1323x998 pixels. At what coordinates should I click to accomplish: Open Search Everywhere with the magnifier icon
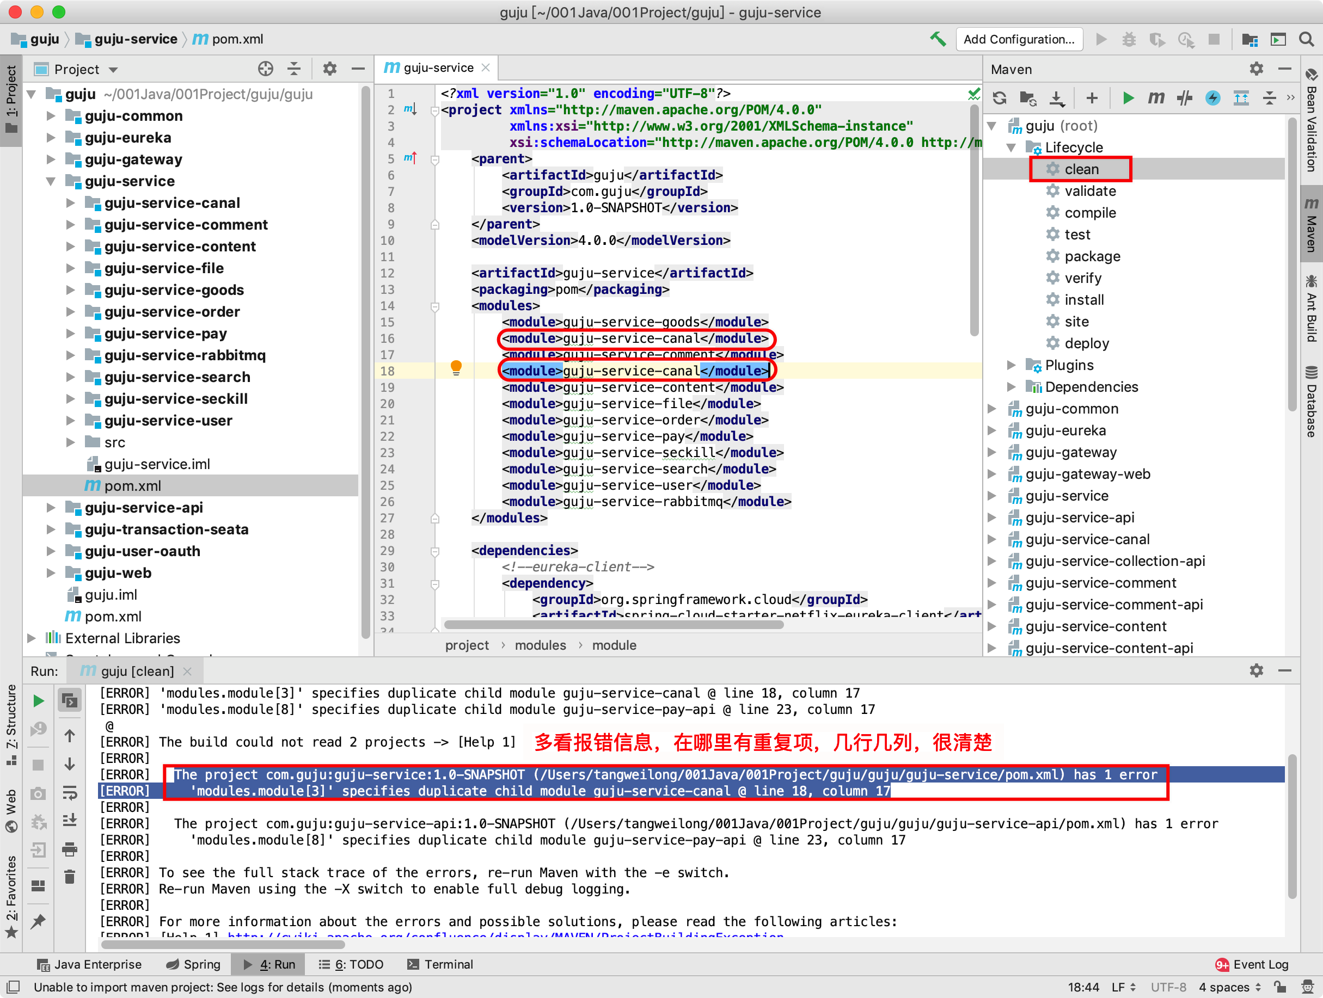coord(1306,39)
